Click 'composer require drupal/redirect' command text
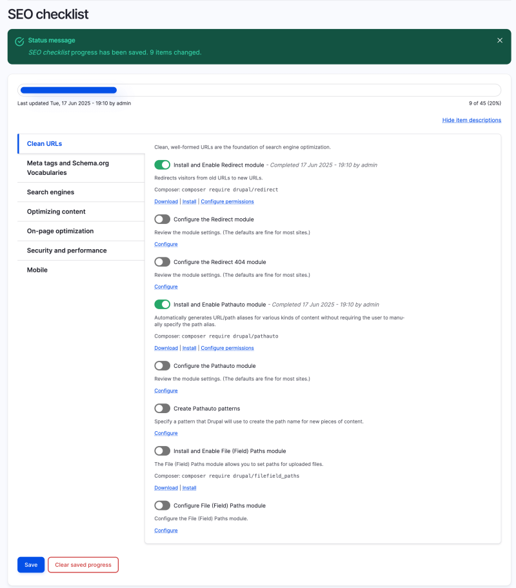 tap(230, 190)
